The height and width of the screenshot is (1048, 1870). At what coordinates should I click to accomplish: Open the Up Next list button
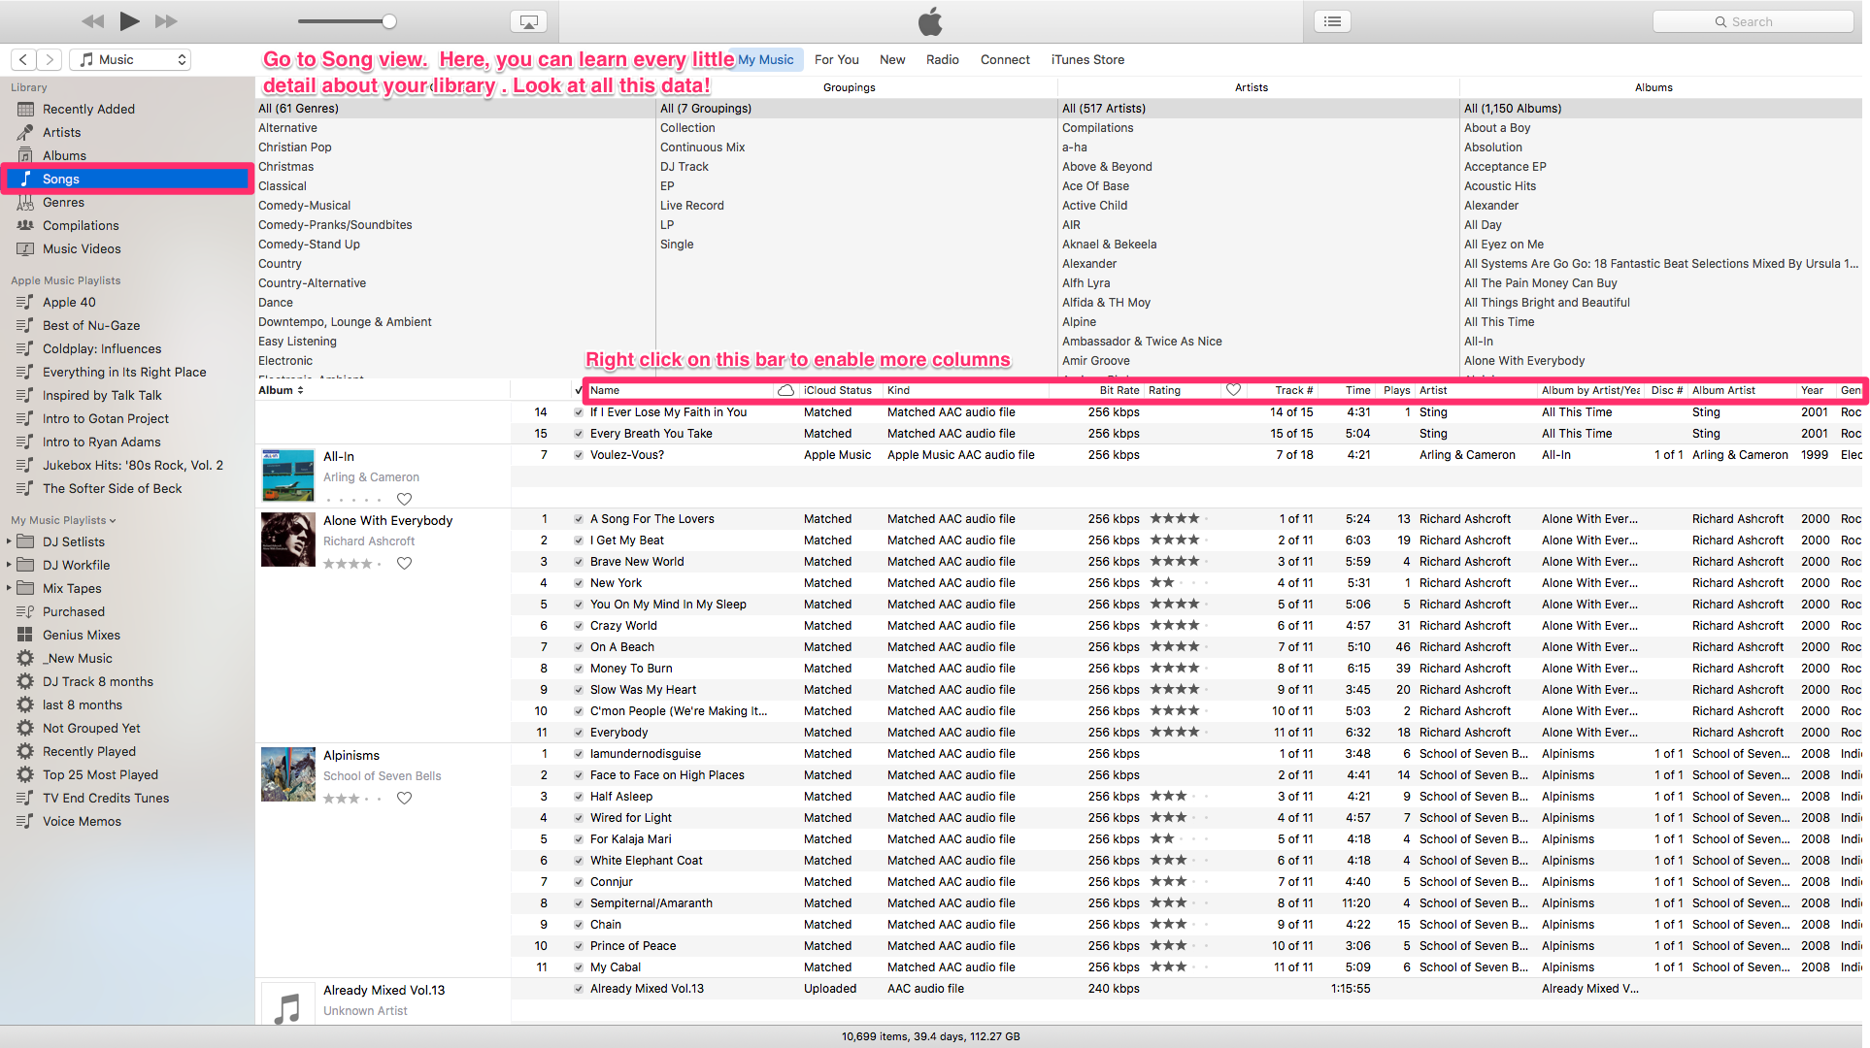(1332, 21)
